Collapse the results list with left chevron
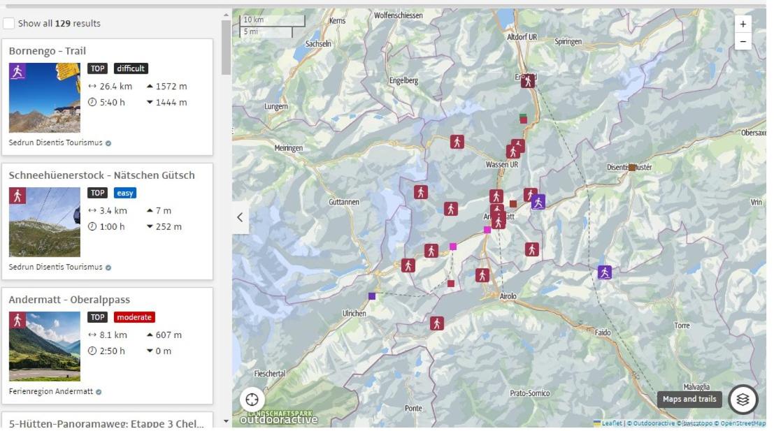The height and width of the screenshot is (431, 774). (240, 217)
